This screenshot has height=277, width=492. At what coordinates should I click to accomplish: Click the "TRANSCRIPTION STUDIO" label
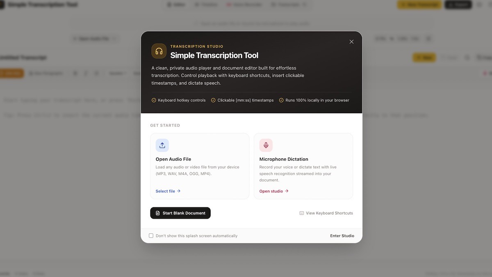tap(197, 46)
